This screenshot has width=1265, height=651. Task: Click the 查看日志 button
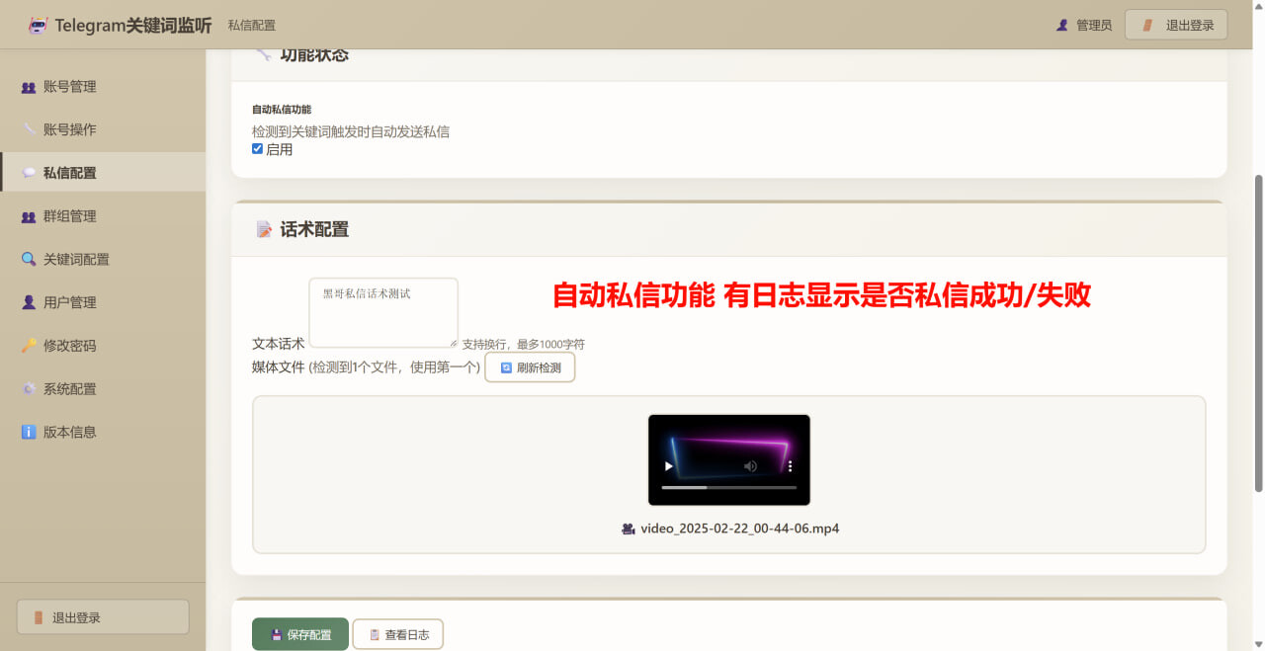coord(397,634)
